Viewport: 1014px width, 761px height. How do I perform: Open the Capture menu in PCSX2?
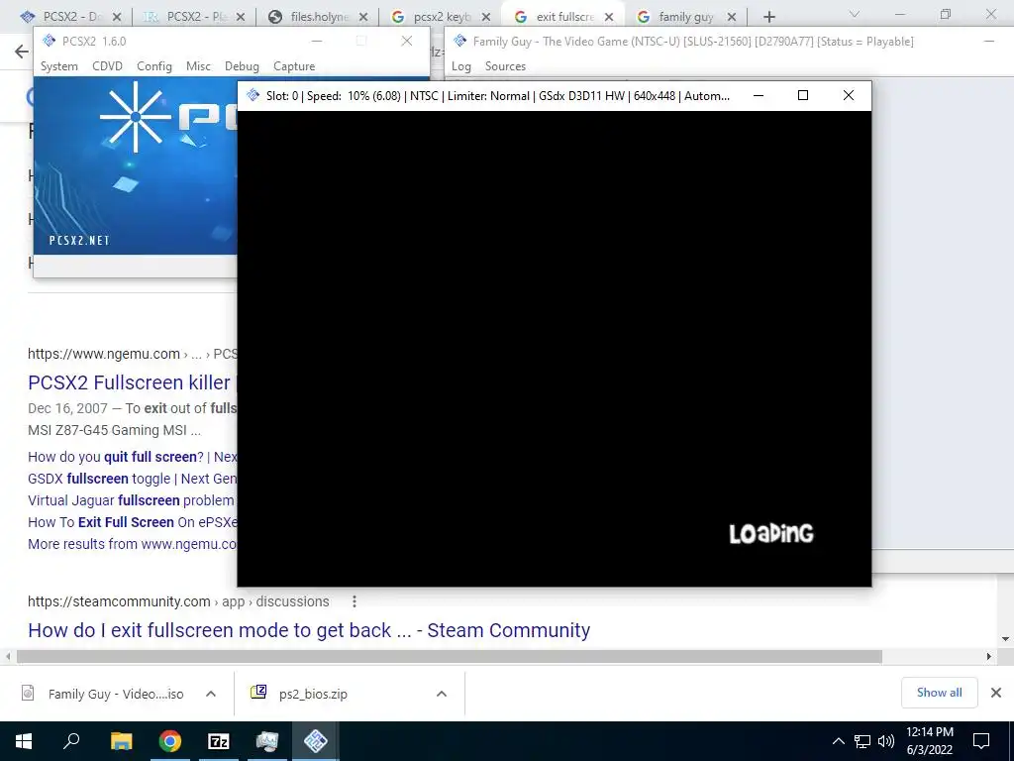[294, 66]
